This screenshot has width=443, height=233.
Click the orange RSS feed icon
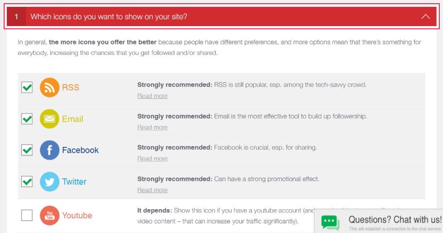[x=49, y=87]
